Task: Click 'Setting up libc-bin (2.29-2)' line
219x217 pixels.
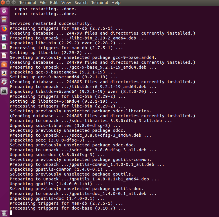Action: (x=51, y=53)
